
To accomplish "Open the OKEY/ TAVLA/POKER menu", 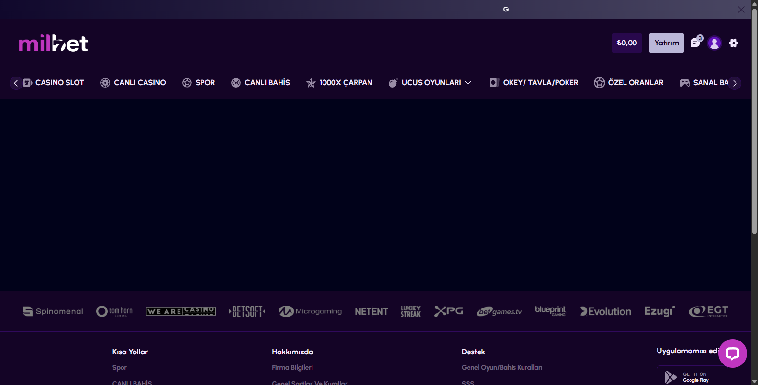I will [541, 83].
